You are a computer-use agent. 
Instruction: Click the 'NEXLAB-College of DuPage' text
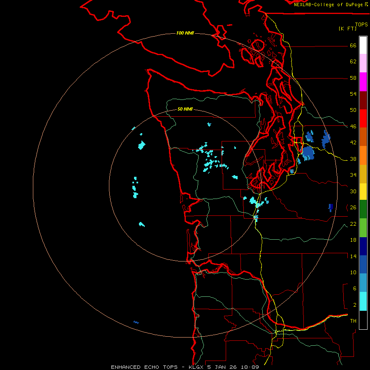point(329,5)
